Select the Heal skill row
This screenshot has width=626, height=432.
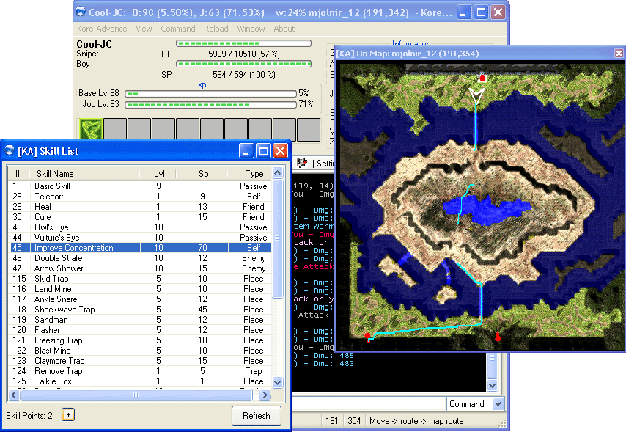tap(140, 207)
